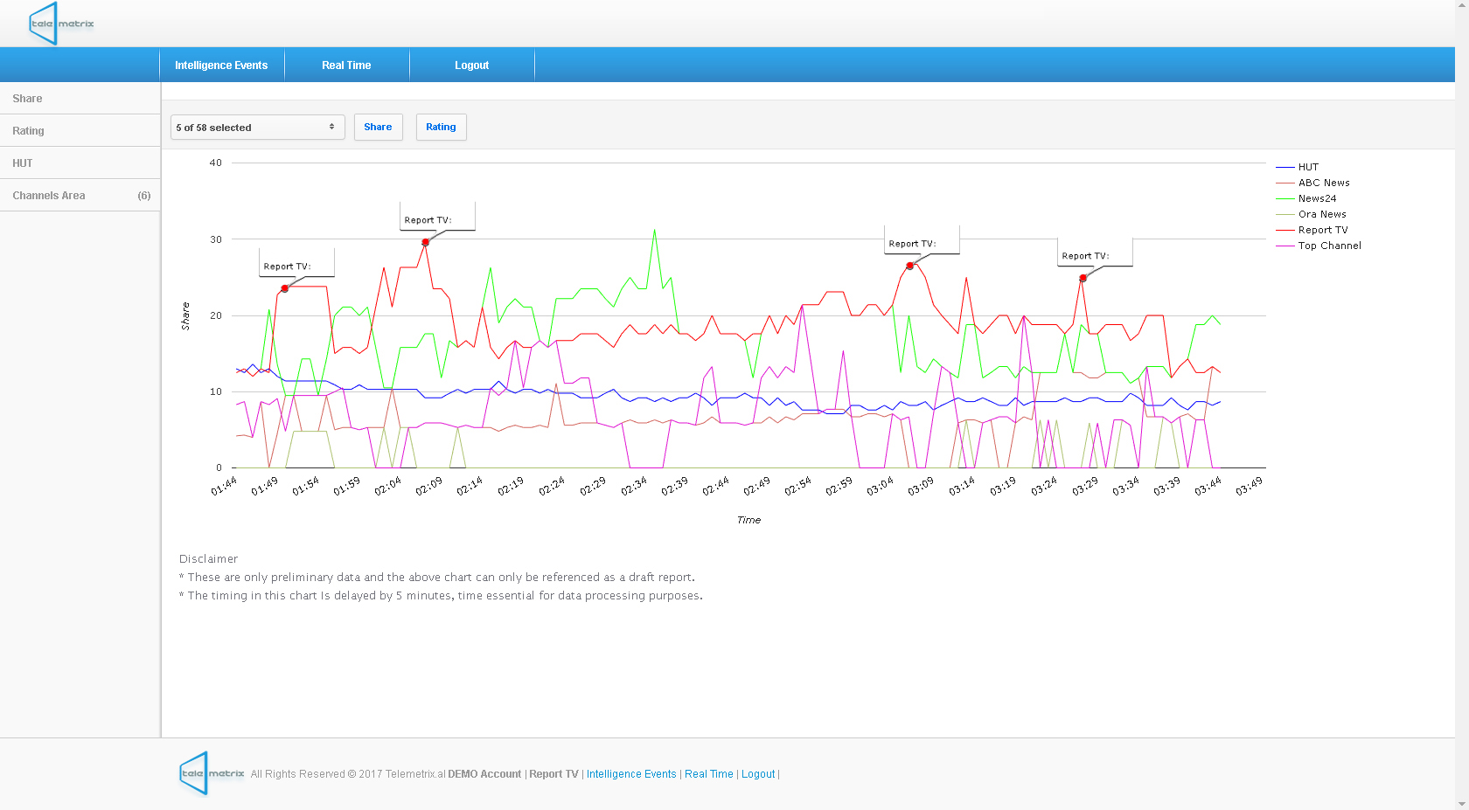Image resolution: width=1469 pixels, height=810 pixels.
Task: Hide News24 series via legend
Action: (1317, 198)
